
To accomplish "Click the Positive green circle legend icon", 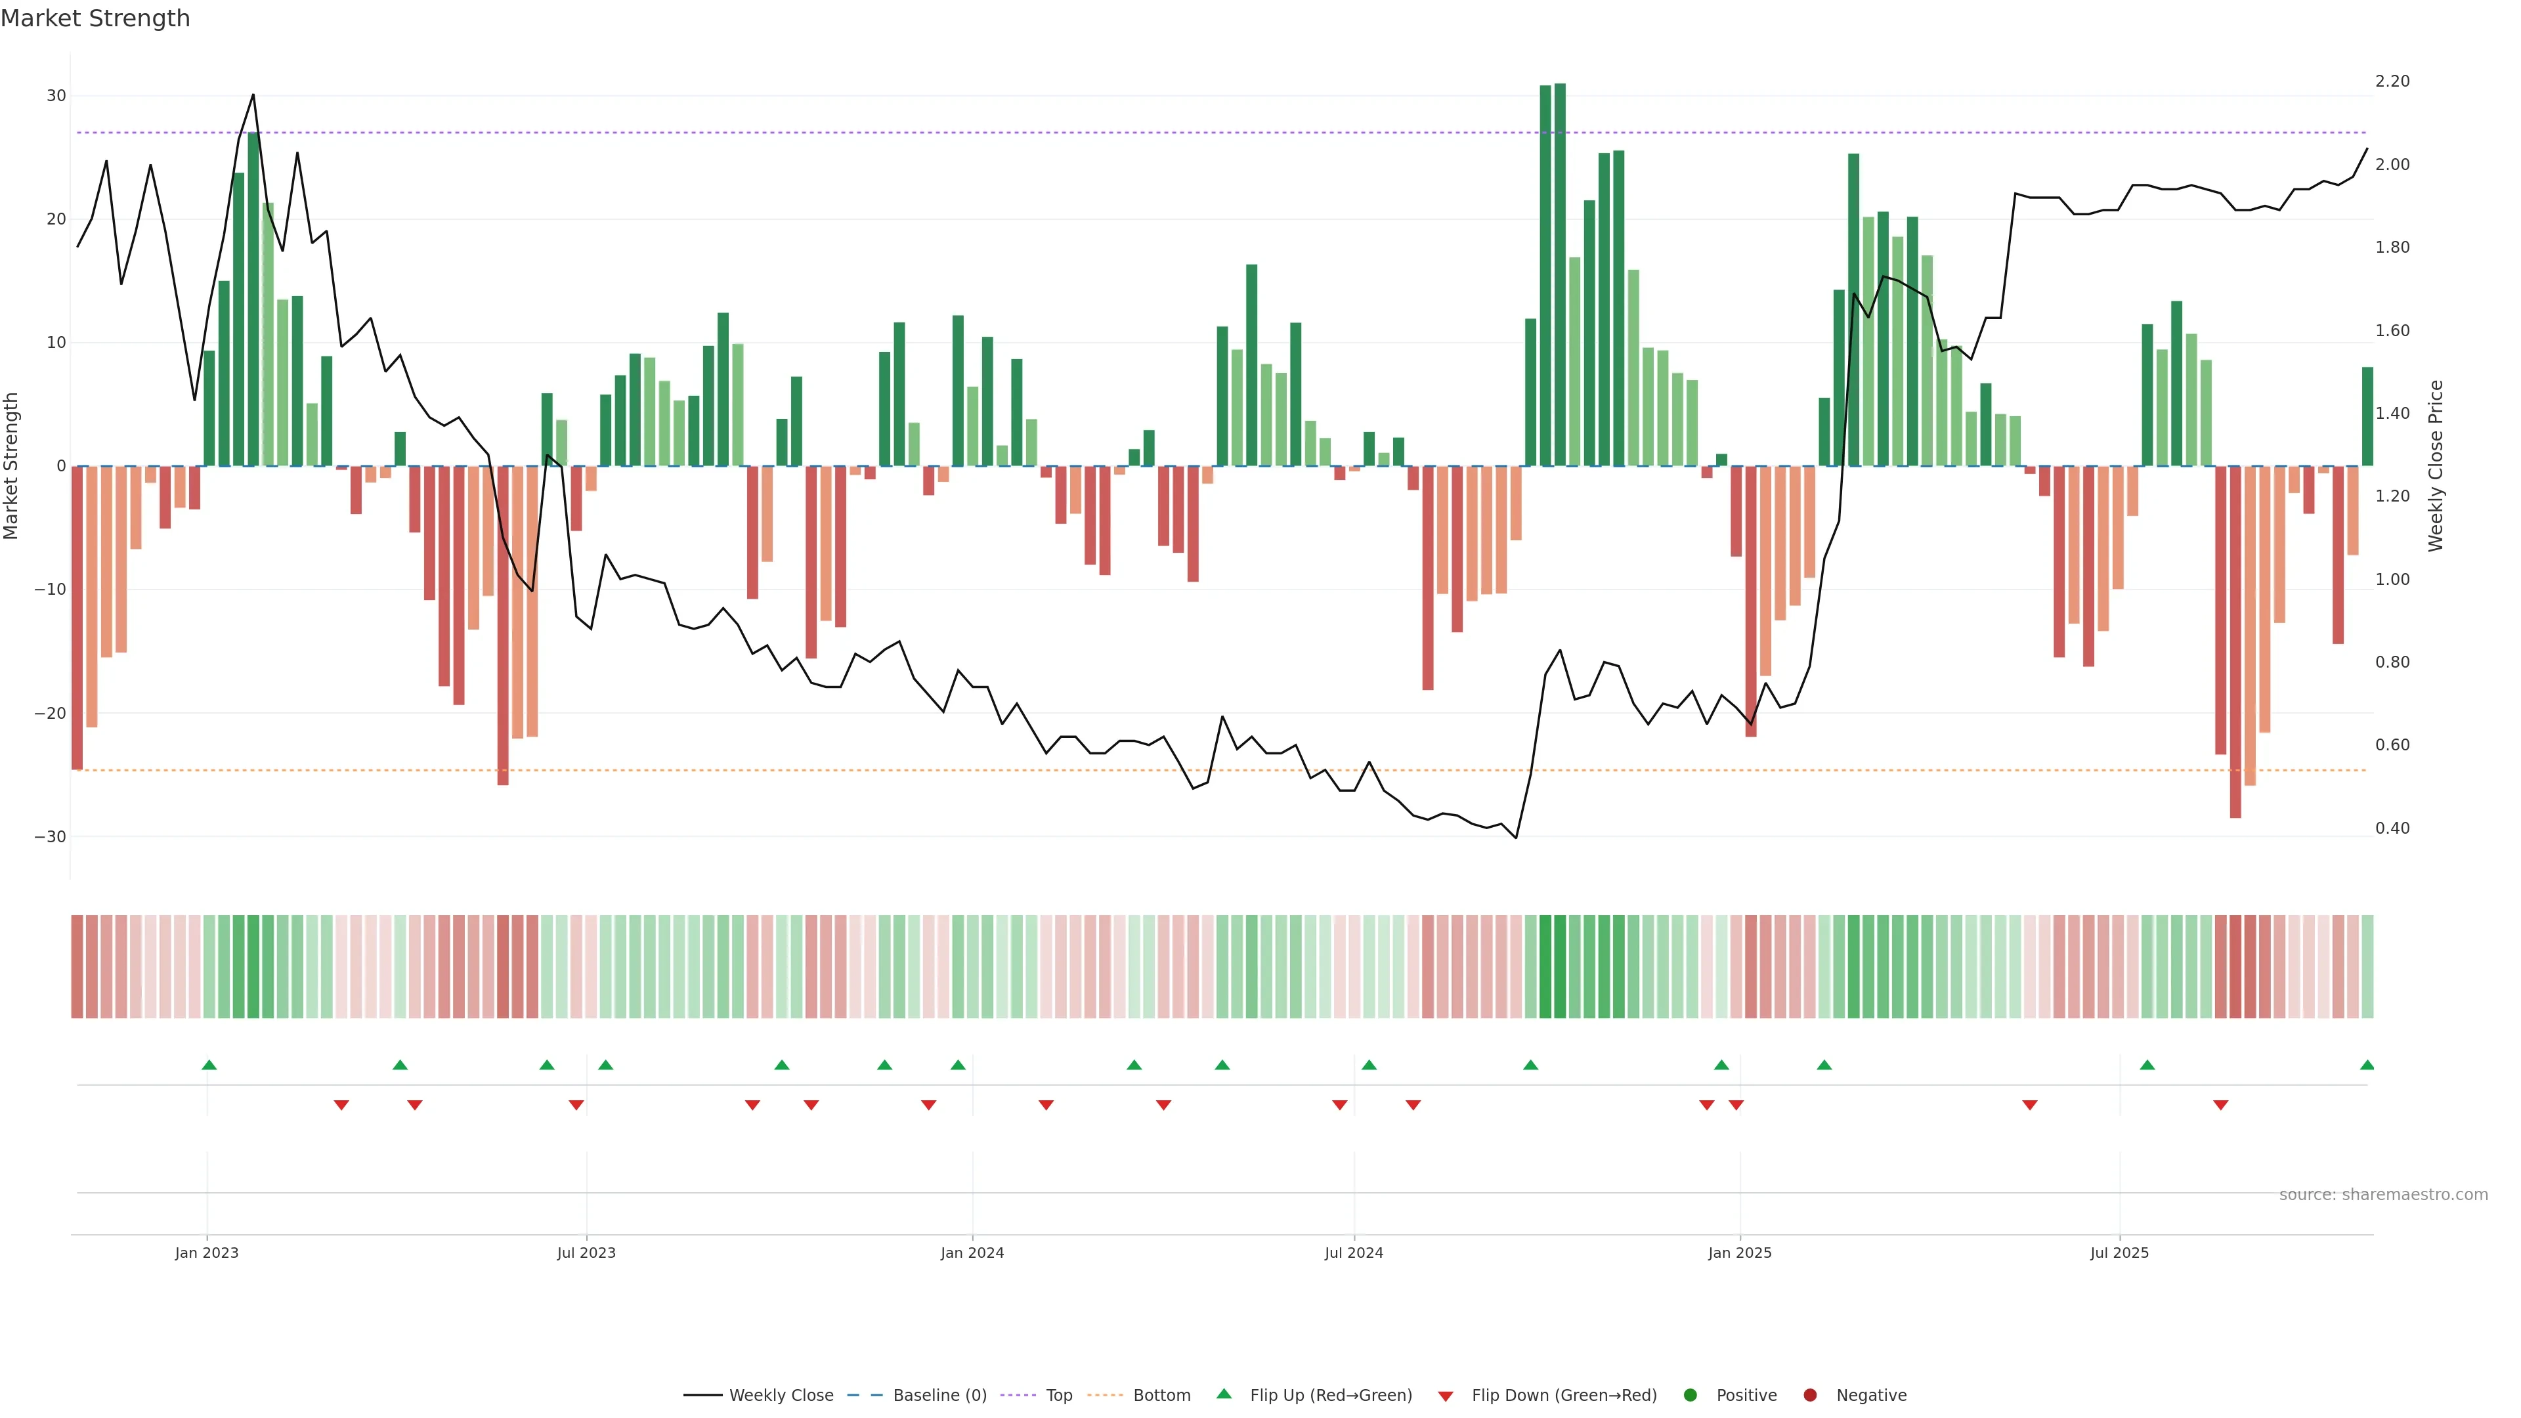I will [x=1690, y=1396].
